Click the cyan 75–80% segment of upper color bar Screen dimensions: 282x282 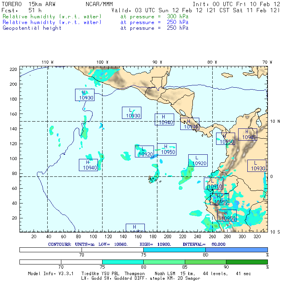click(175, 250)
